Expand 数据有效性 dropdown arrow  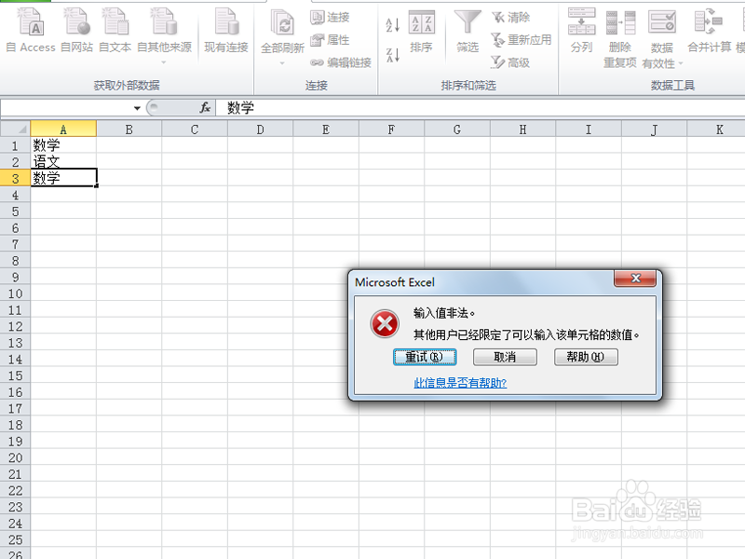click(681, 63)
